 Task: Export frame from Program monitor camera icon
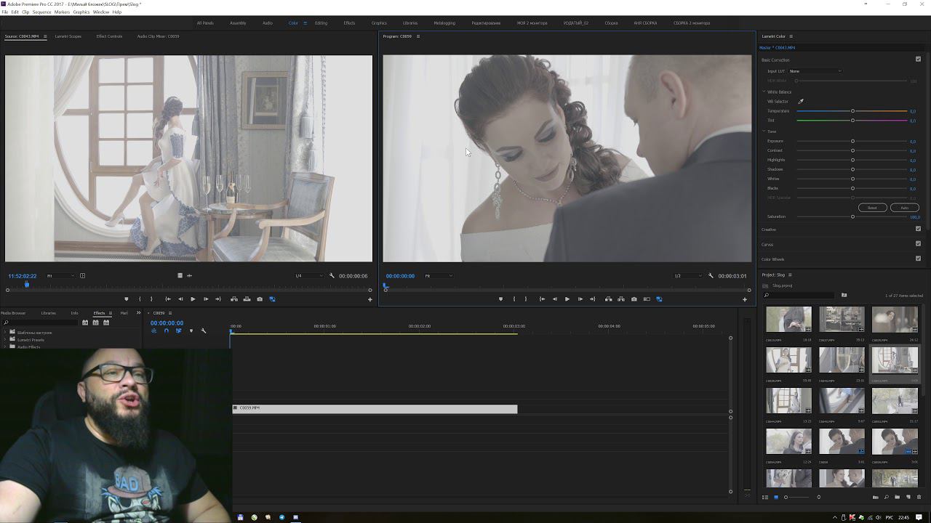[634, 299]
